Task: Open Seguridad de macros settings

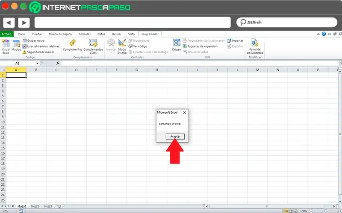Action: [38, 52]
